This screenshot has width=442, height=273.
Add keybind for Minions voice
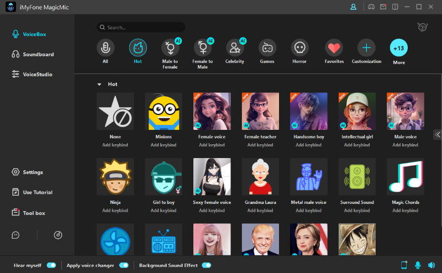(164, 145)
